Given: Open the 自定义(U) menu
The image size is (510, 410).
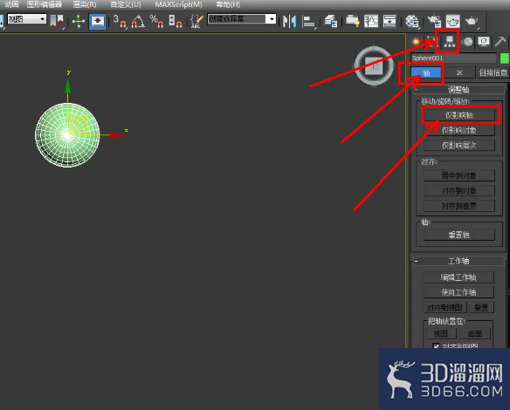Looking at the screenshot, I should 126,4.
